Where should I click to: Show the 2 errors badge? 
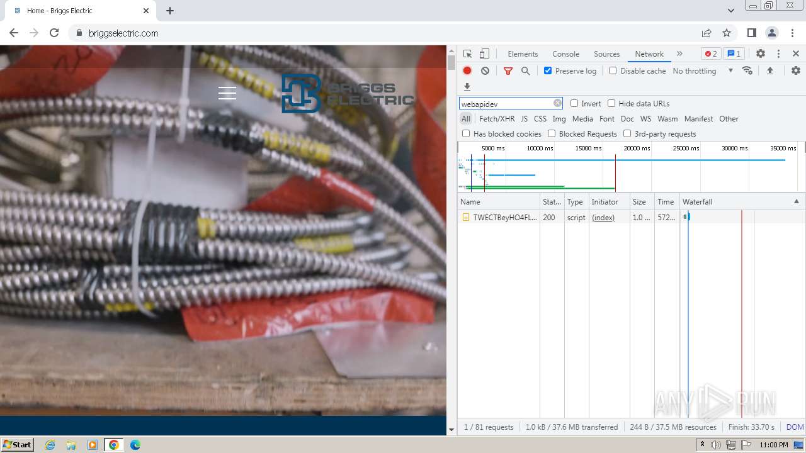711,54
